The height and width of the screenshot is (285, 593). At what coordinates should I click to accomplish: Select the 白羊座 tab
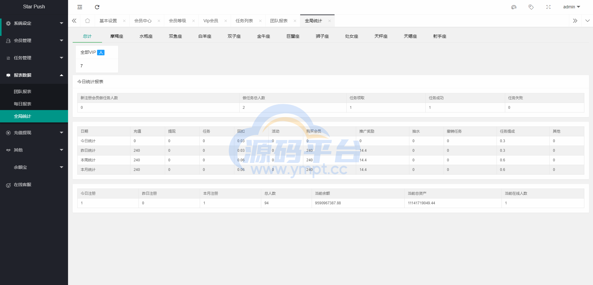pos(205,36)
